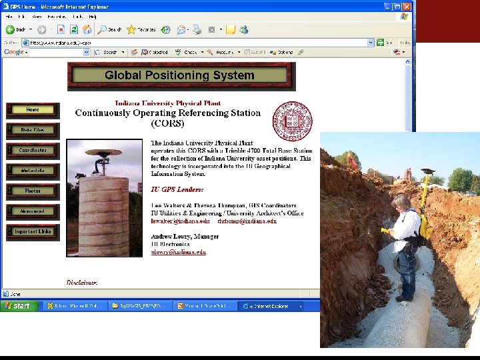Switch to Microsoft PowerPoint taskbar item
Image resolution: width=480 pixels, height=360 pixels.
pyautogui.click(x=205, y=306)
